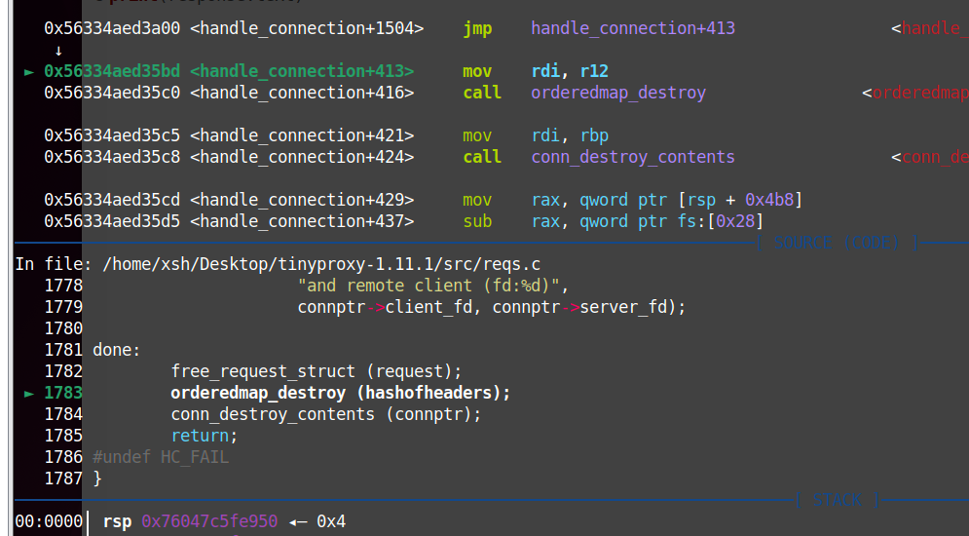
Task: Click the jmp target handle_connection+413
Action: (633, 28)
